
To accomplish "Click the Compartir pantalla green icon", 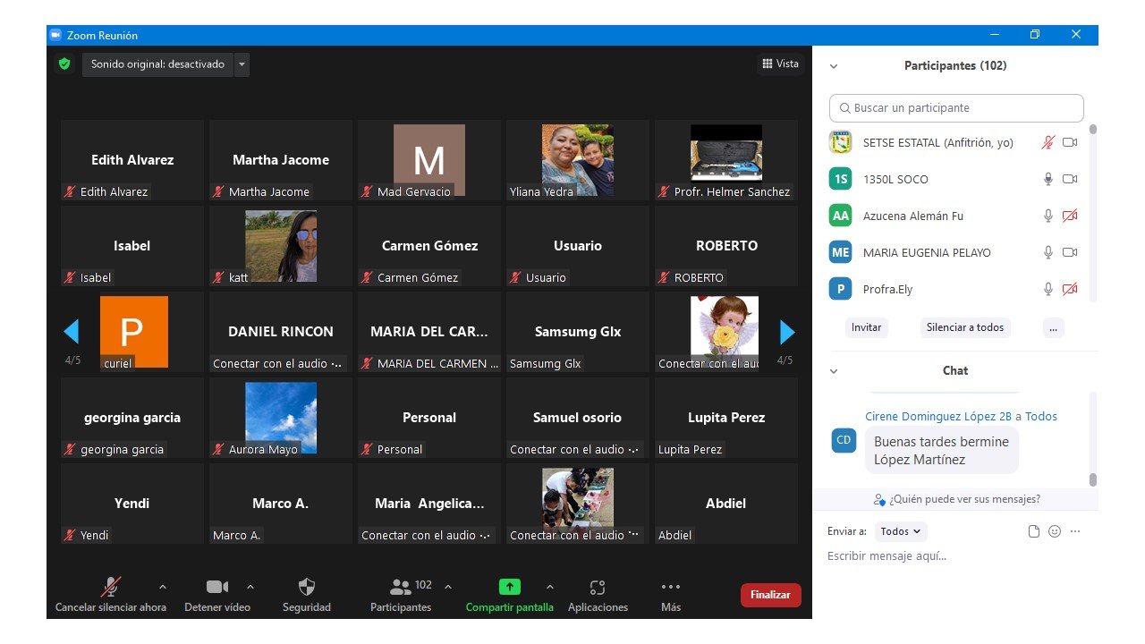I will tap(509, 588).
